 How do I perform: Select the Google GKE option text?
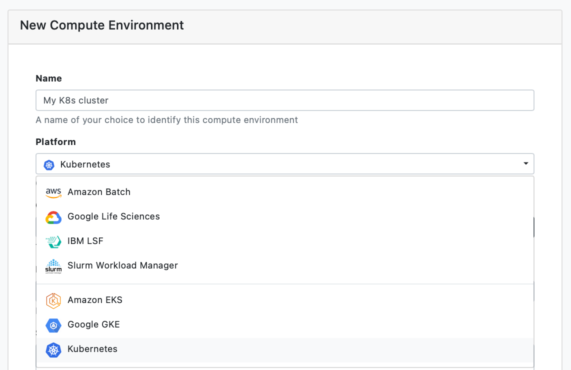93,324
